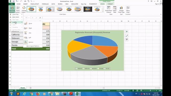This screenshot has width=171, height=96.
Task: Select the first chart style thumbnail
Action: tap(32, 9)
